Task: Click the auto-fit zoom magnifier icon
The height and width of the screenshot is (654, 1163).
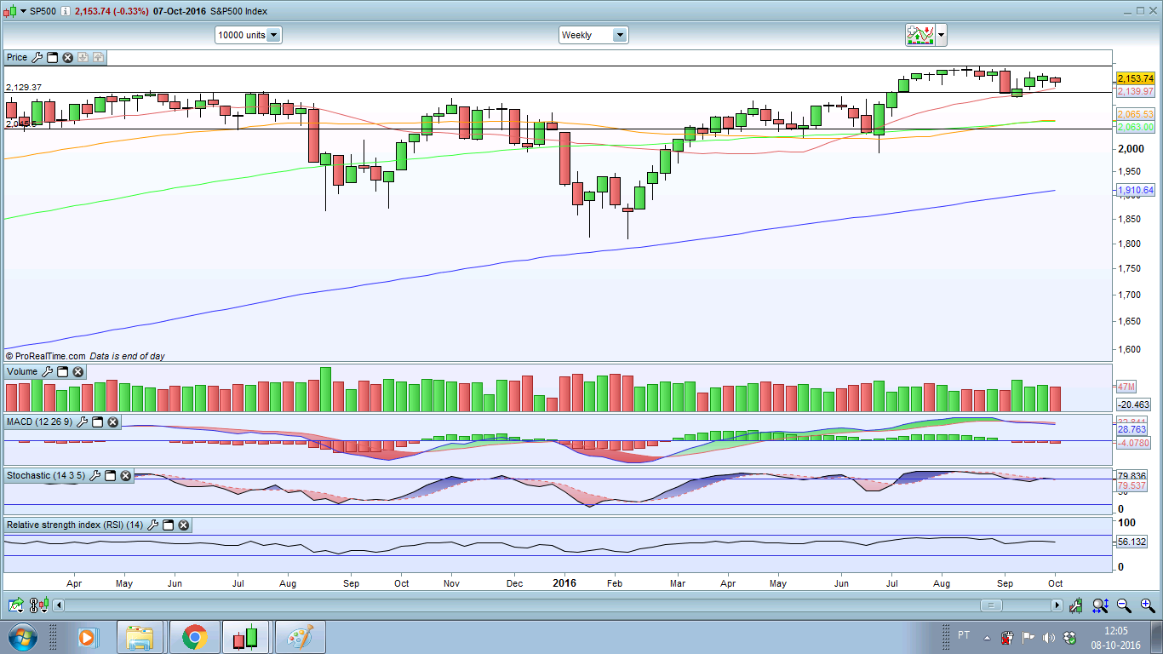Action: (x=1100, y=605)
